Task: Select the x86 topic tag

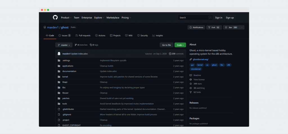Action: [x=228, y=65]
